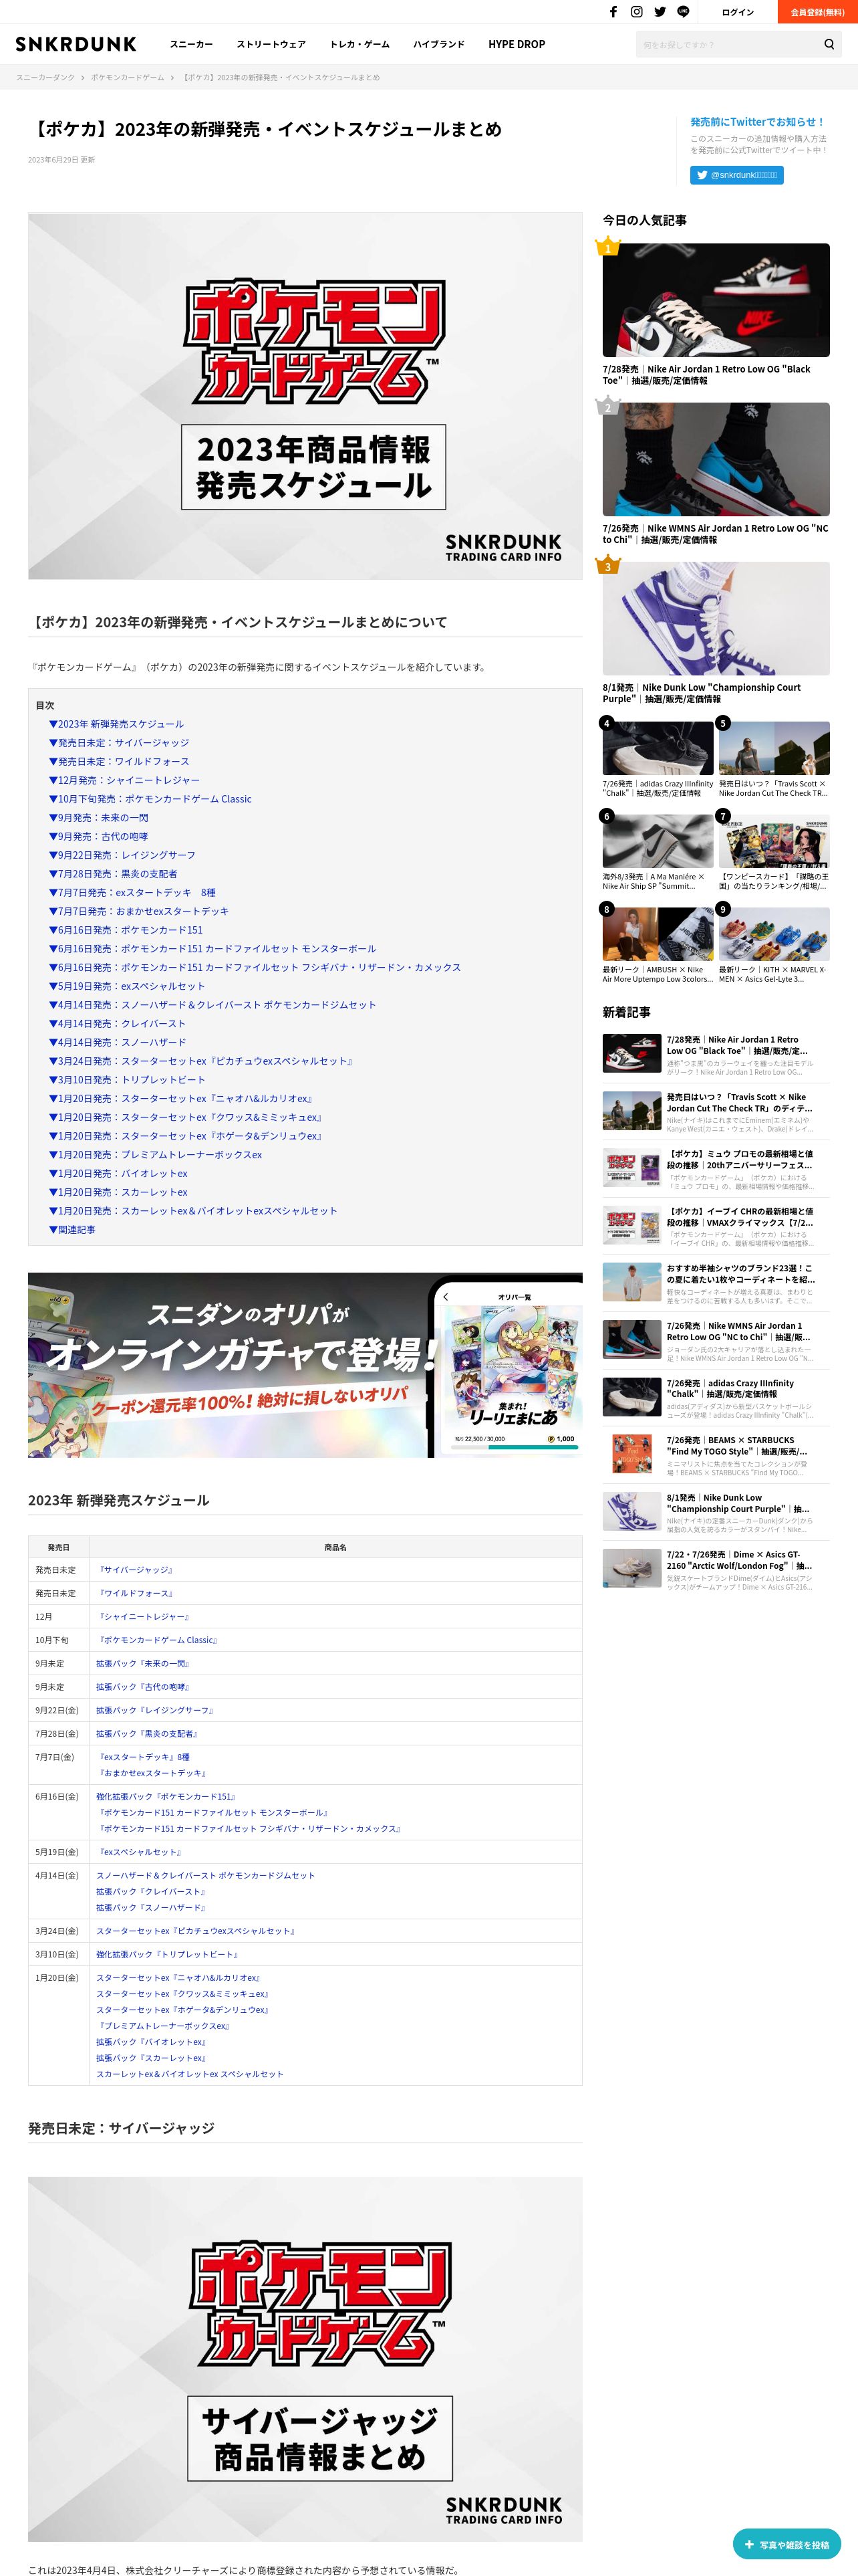
Task: Click the スニダンのオリパ online gacha banner
Action: click(x=305, y=1365)
